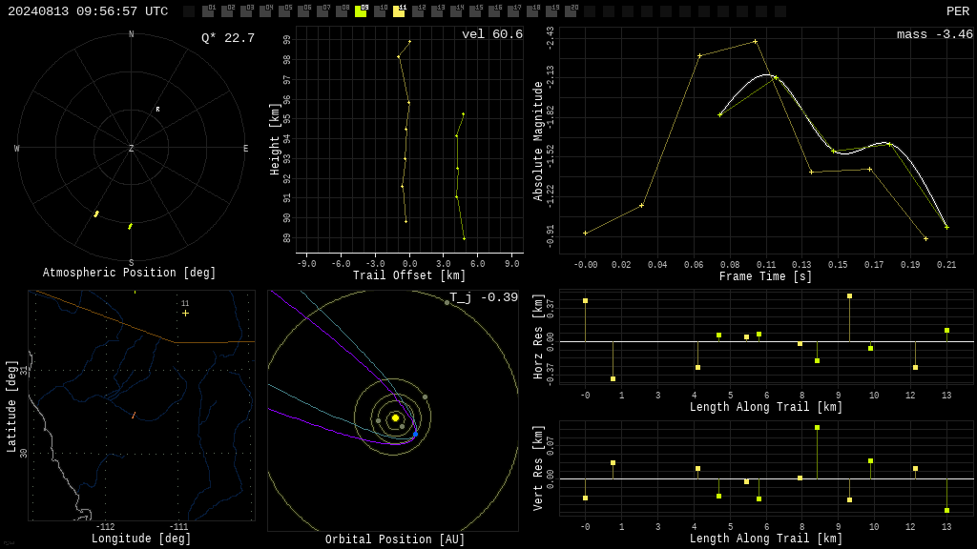Select the highlighted yellow station 11 box
This screenshot has height=549, width=977.
tap(399, 11)
